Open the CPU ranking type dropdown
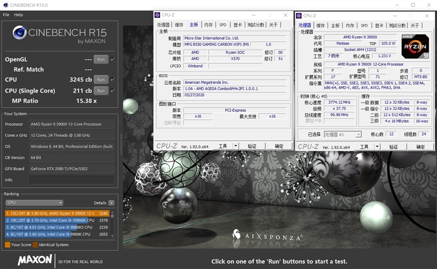Image resolution: width=437 pixels, height=269 pixels. tap(34, 202)
